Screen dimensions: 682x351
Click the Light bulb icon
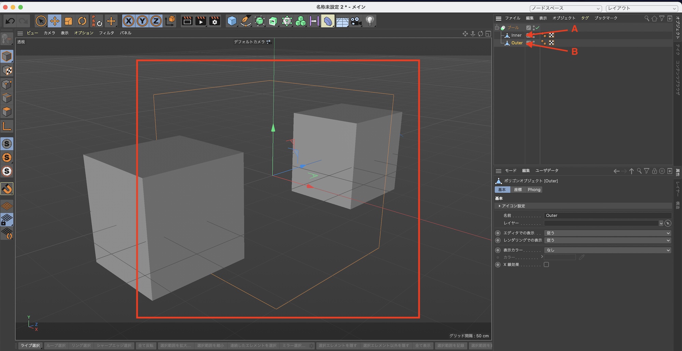coord(370,21)
